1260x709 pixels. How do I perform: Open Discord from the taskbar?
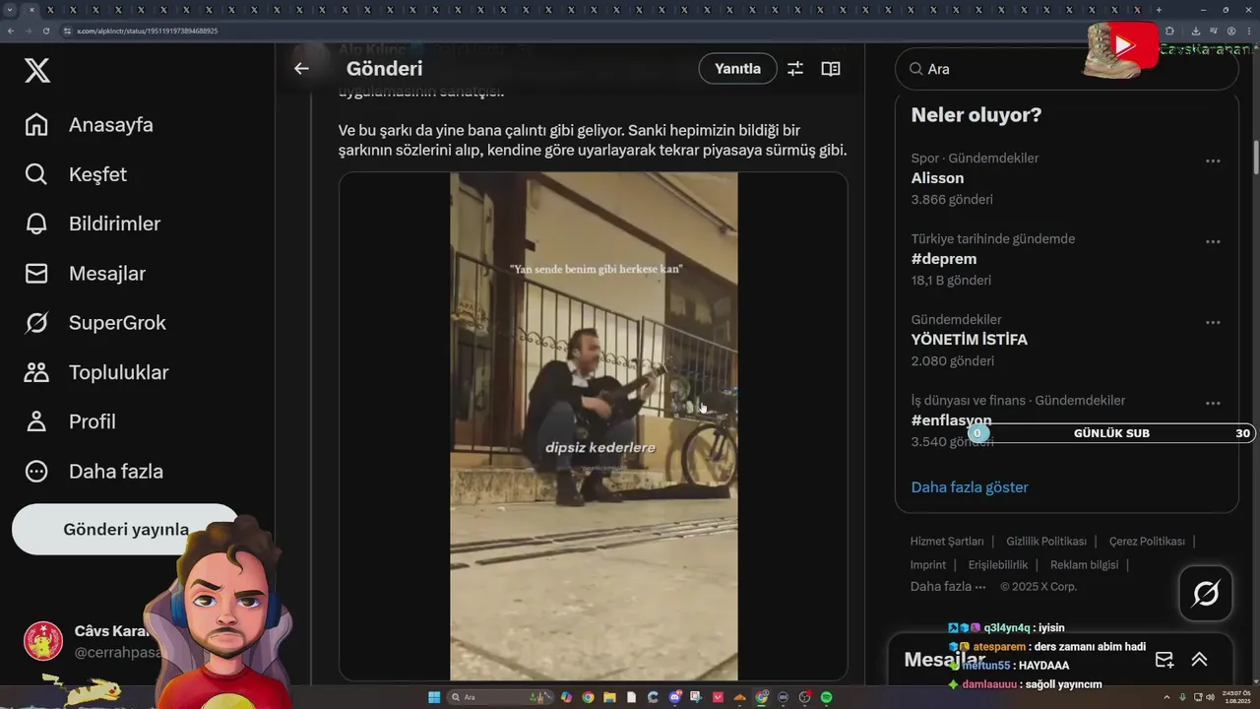[x=674, y=697]
